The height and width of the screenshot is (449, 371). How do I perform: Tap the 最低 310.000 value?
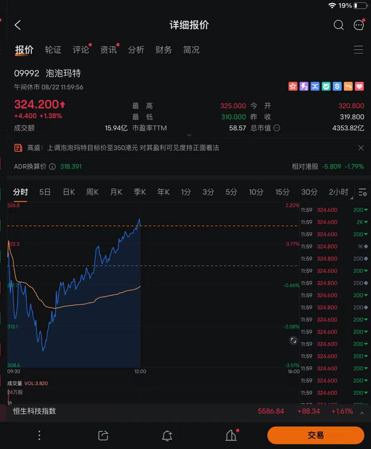pyautogui.click(x=233, y=117)
